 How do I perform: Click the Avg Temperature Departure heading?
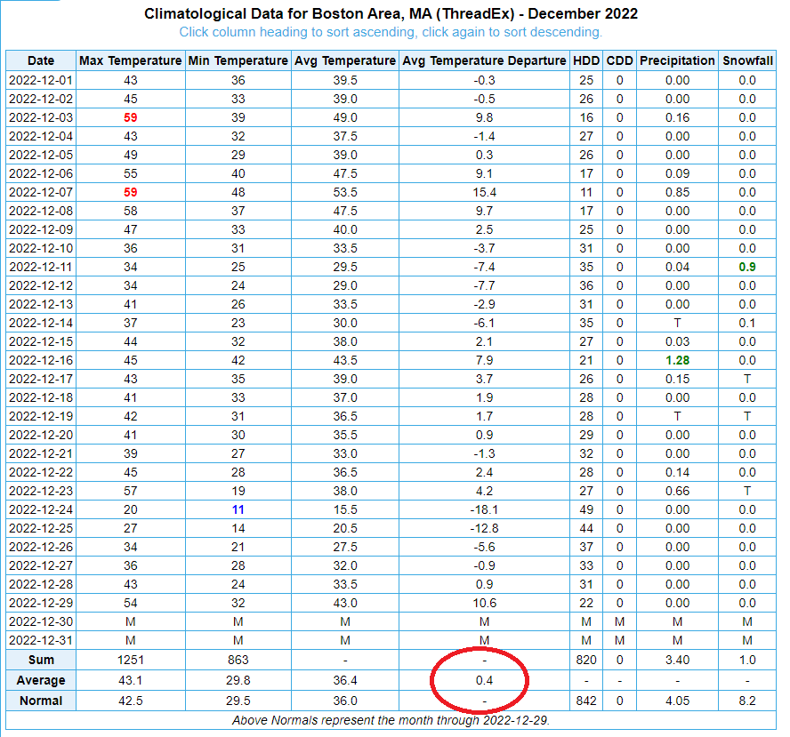click(x=484, y=61)
